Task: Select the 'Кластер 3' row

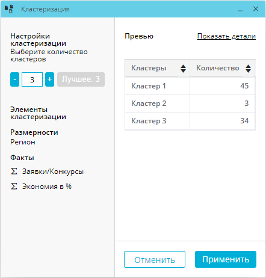Action: click(190, 121)
